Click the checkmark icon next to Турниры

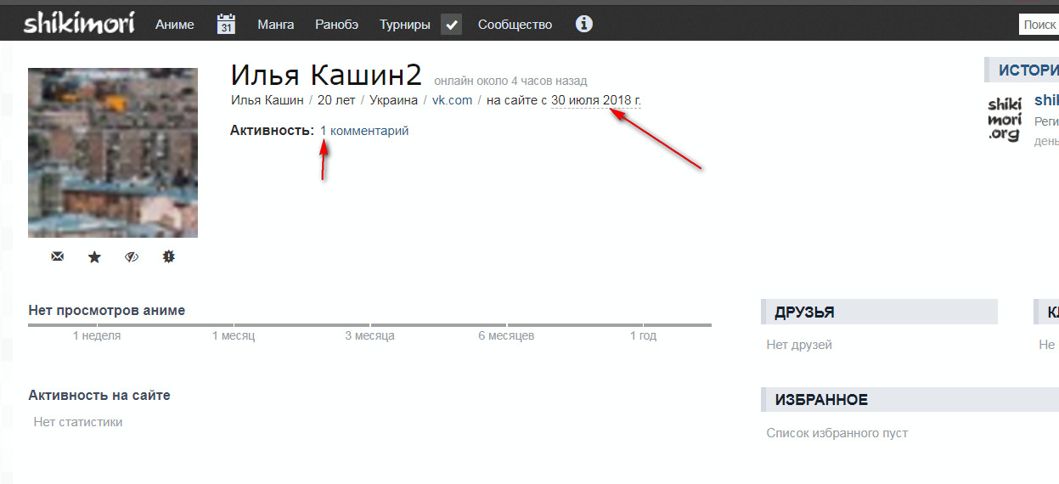point(451,25)
